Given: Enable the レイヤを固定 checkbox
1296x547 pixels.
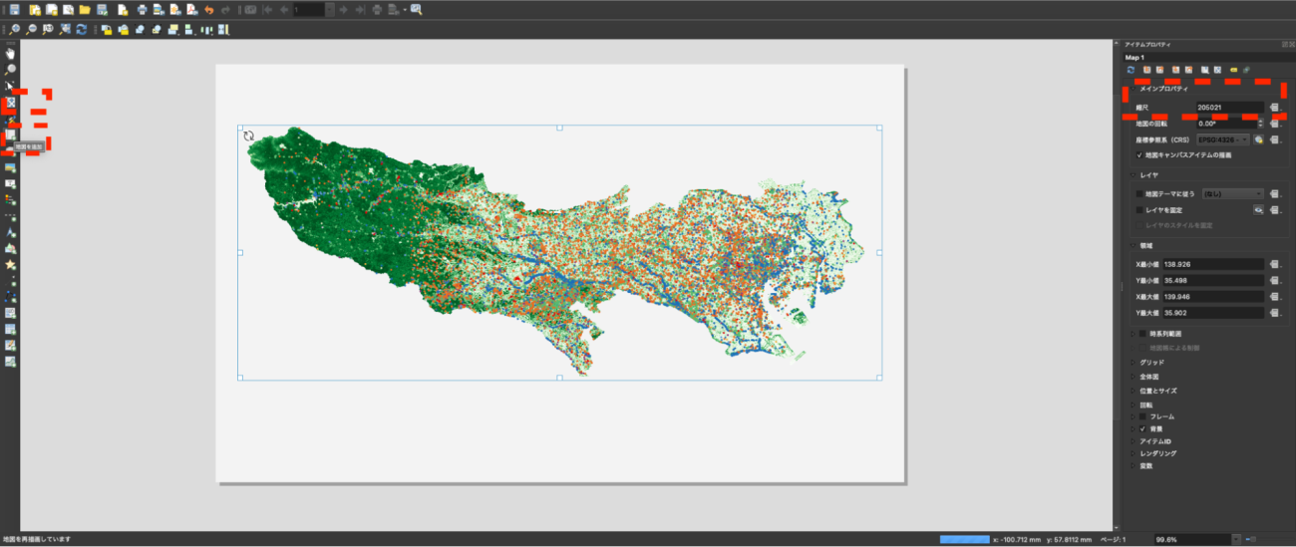Looking at the screenshot, I should [1139, 210].
